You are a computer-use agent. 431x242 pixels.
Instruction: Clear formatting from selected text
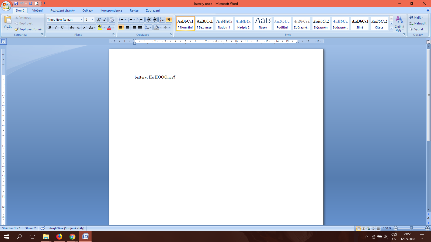pos(112,20)
